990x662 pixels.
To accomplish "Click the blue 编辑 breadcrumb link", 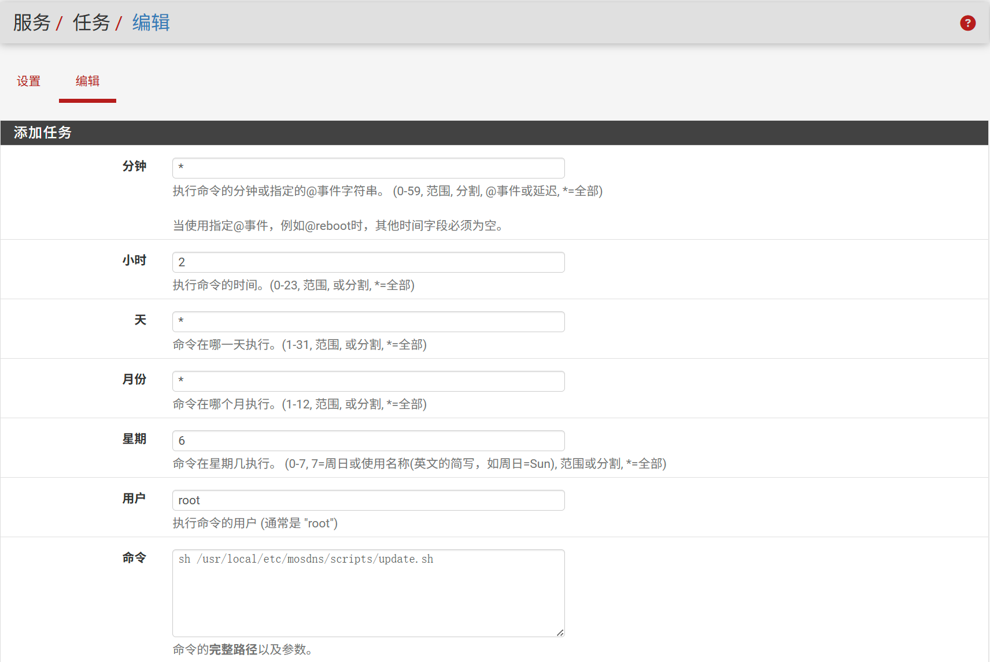I will pos(151,23).
